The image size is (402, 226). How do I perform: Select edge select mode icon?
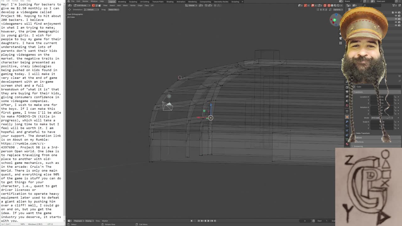[x=96, y=5]
